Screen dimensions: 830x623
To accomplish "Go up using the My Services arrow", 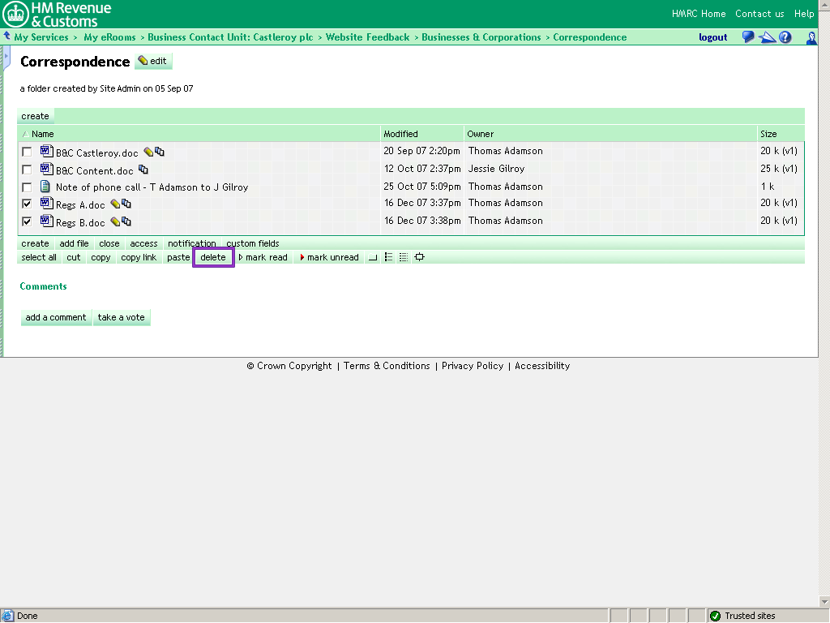I will point(7,37).
